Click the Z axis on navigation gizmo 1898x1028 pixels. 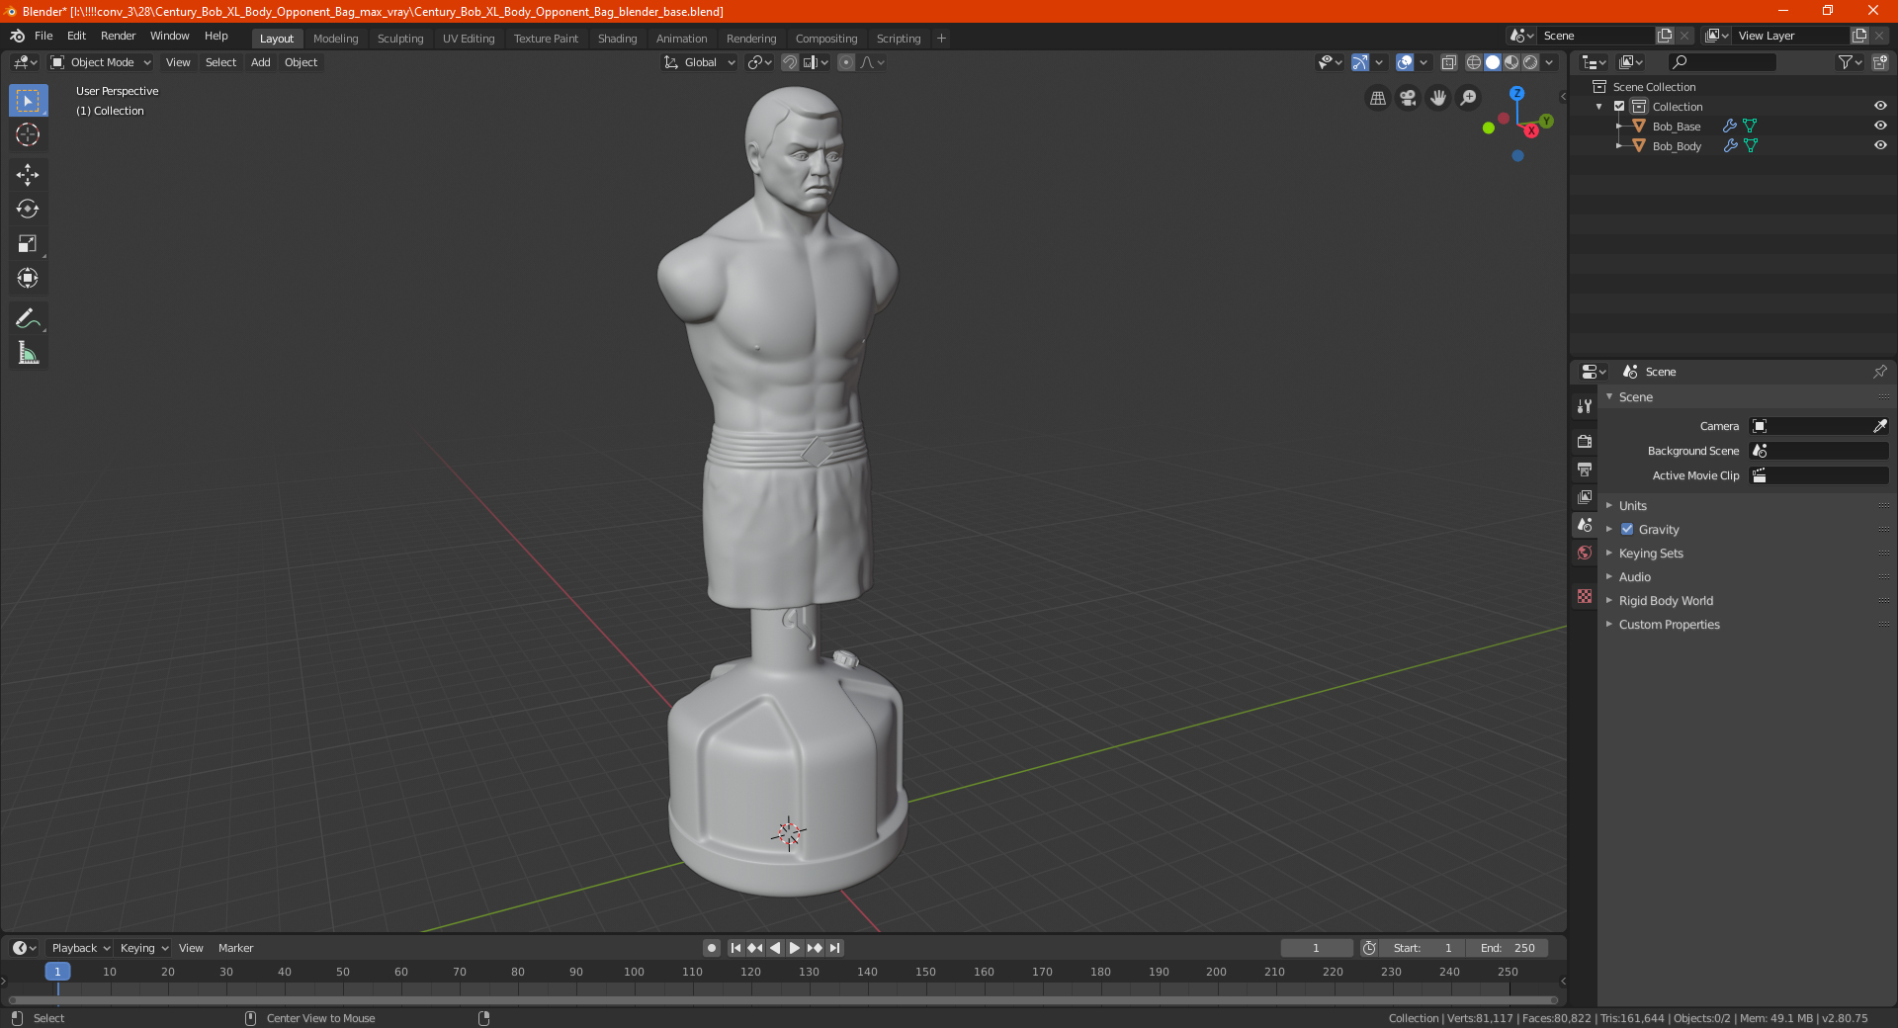click(x=1516, y=93)
